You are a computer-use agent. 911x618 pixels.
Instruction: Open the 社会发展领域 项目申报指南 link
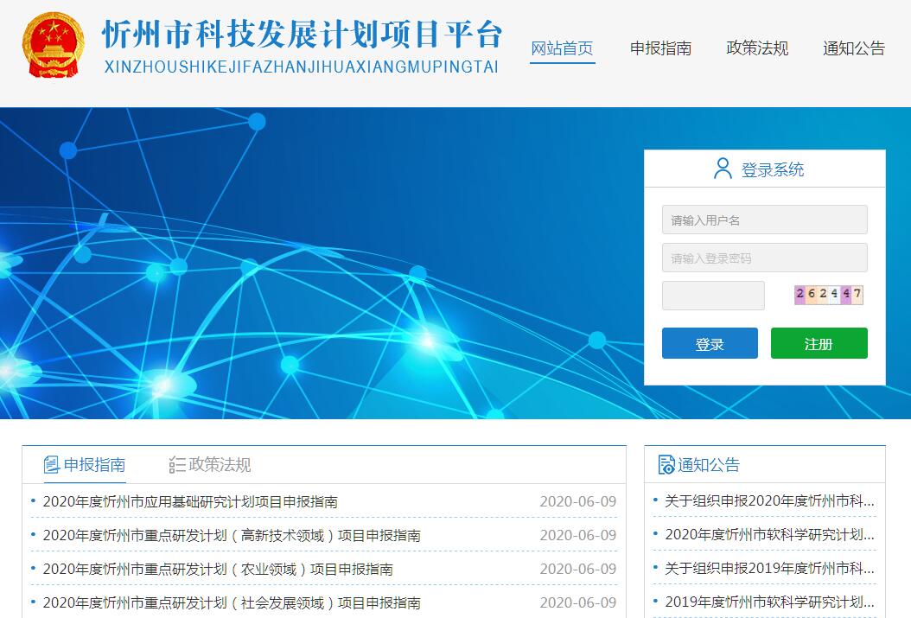232,602
